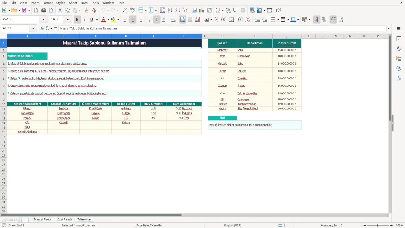This screenshot has width=405, height=228.
Task: Open the font name dropdown
Action: point(43,20)
